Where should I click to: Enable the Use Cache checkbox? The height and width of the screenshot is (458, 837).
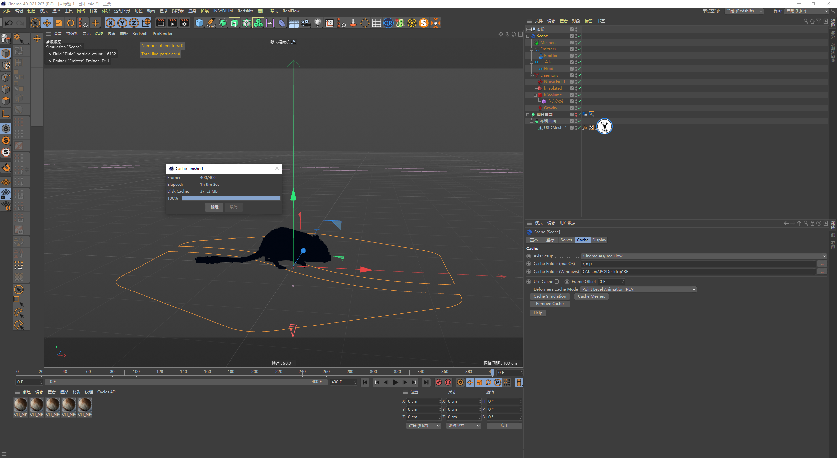556,282
